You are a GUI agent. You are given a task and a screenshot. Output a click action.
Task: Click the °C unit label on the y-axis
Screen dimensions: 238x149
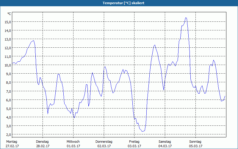click(9, 14)
